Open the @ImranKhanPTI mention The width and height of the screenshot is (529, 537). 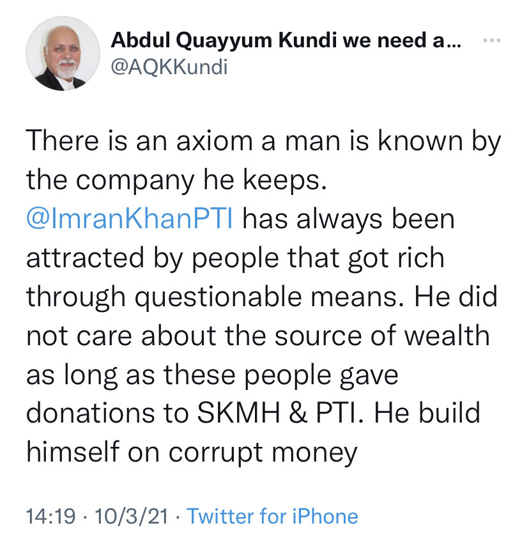point(130,219)
